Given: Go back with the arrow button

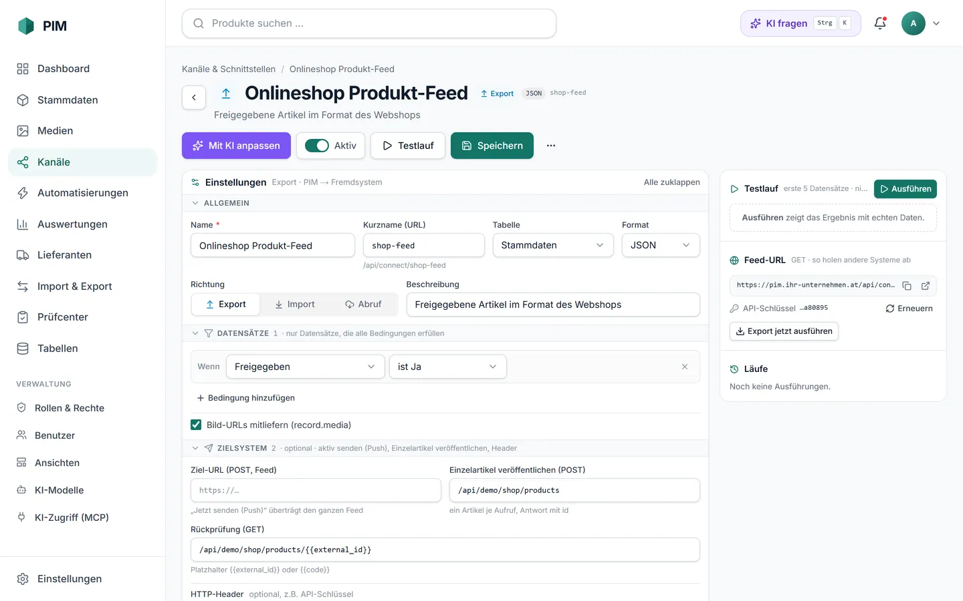Looking at the screenshot, I should [x=194, y=97].
